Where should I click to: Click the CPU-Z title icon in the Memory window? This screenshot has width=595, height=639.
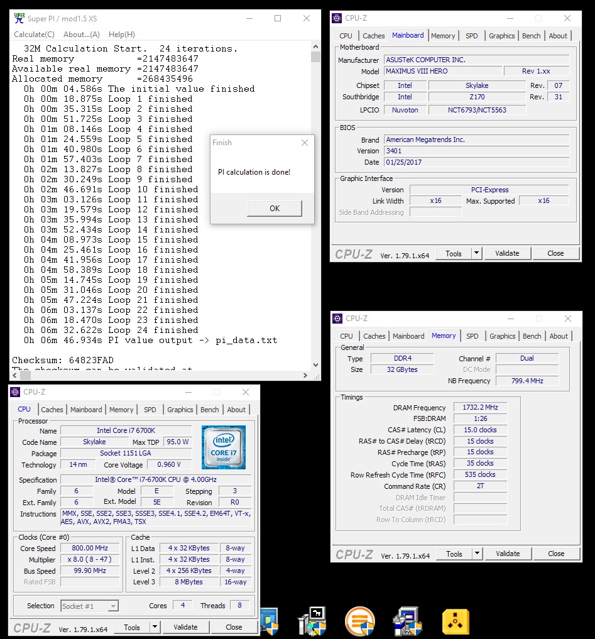pyautogui.click(x=337, y=319)
